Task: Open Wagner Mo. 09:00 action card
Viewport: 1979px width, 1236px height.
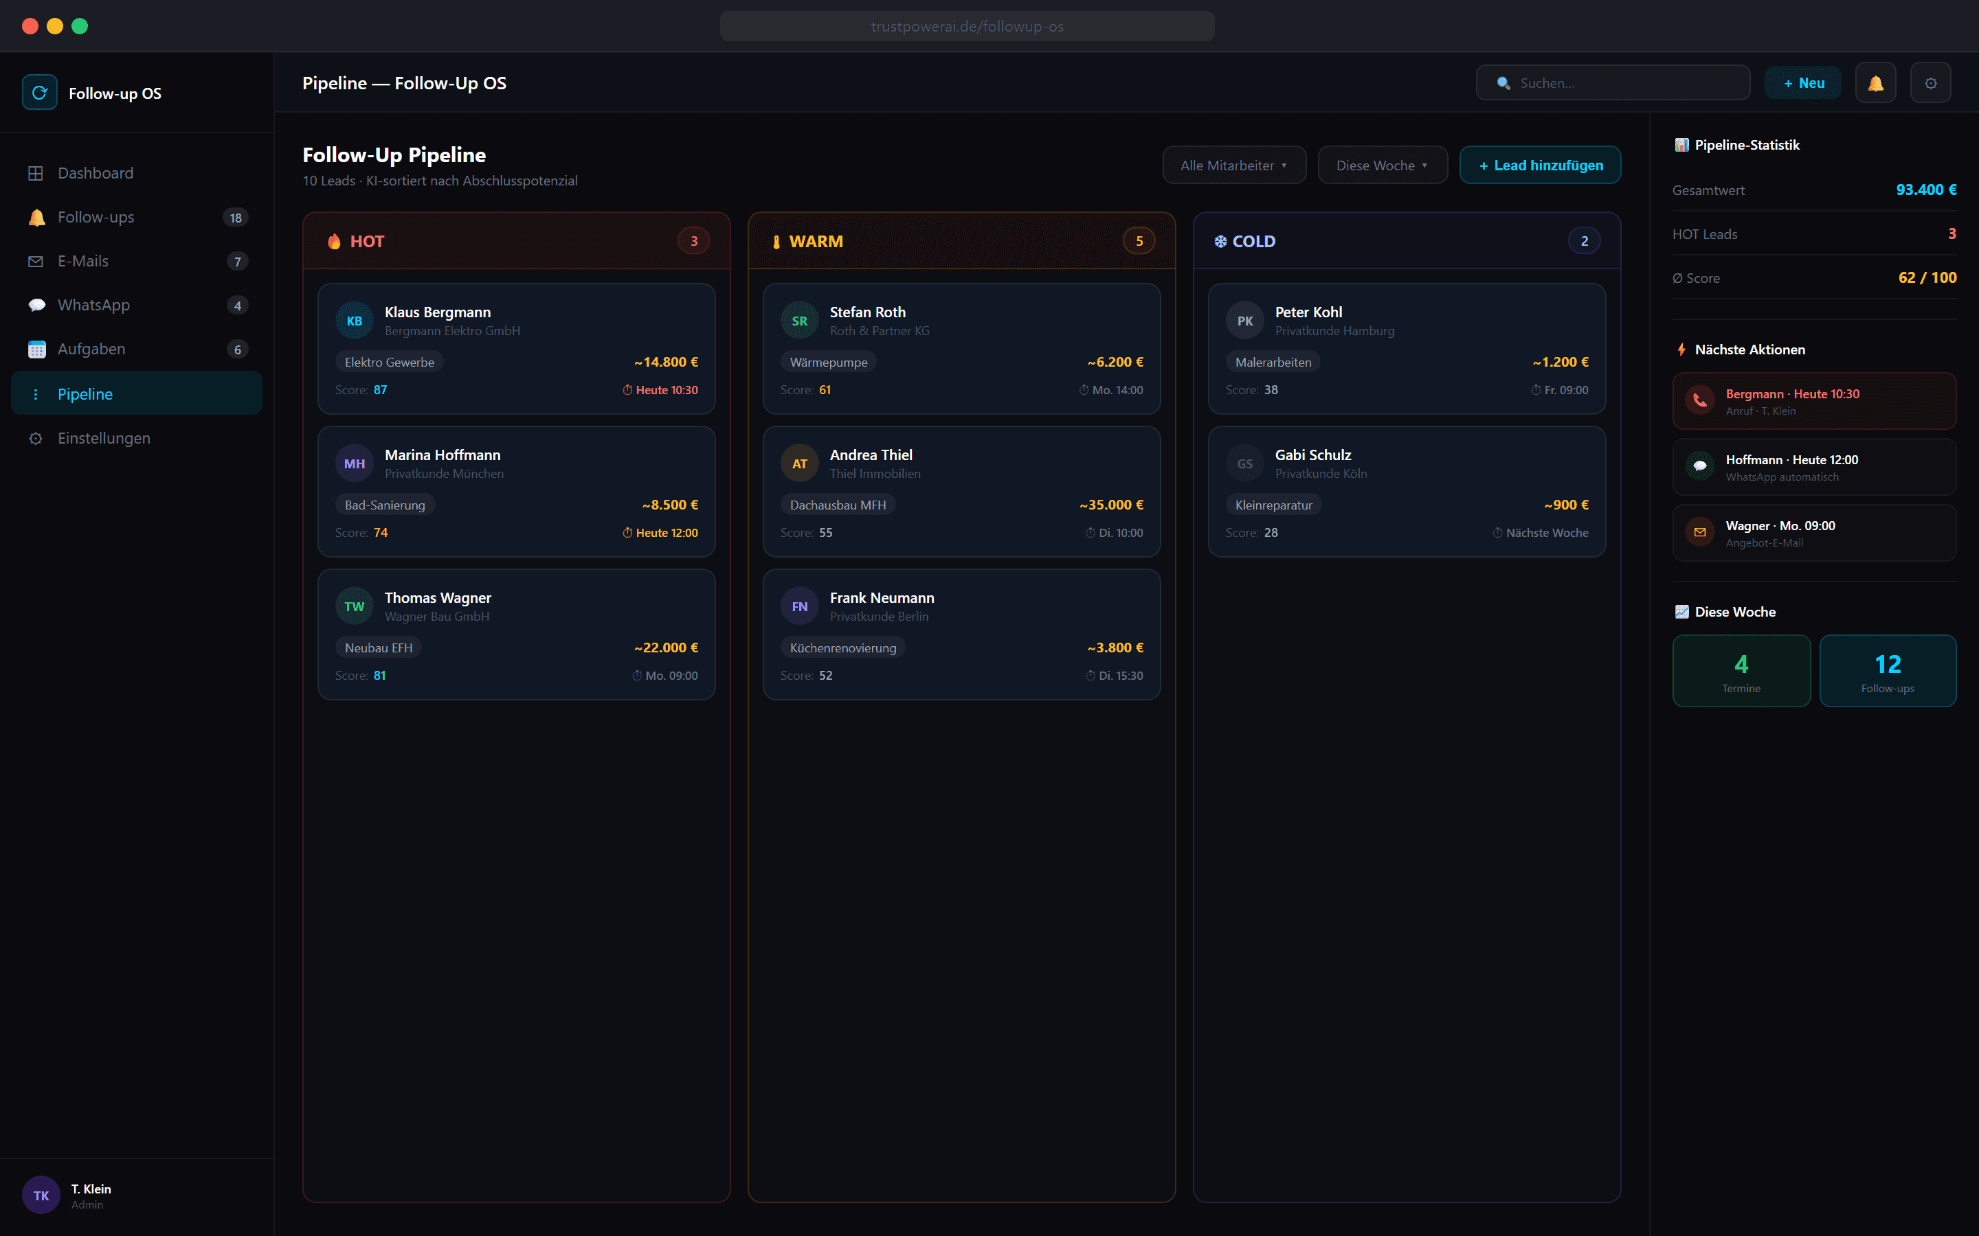Action: click(x=1814, y=533)
